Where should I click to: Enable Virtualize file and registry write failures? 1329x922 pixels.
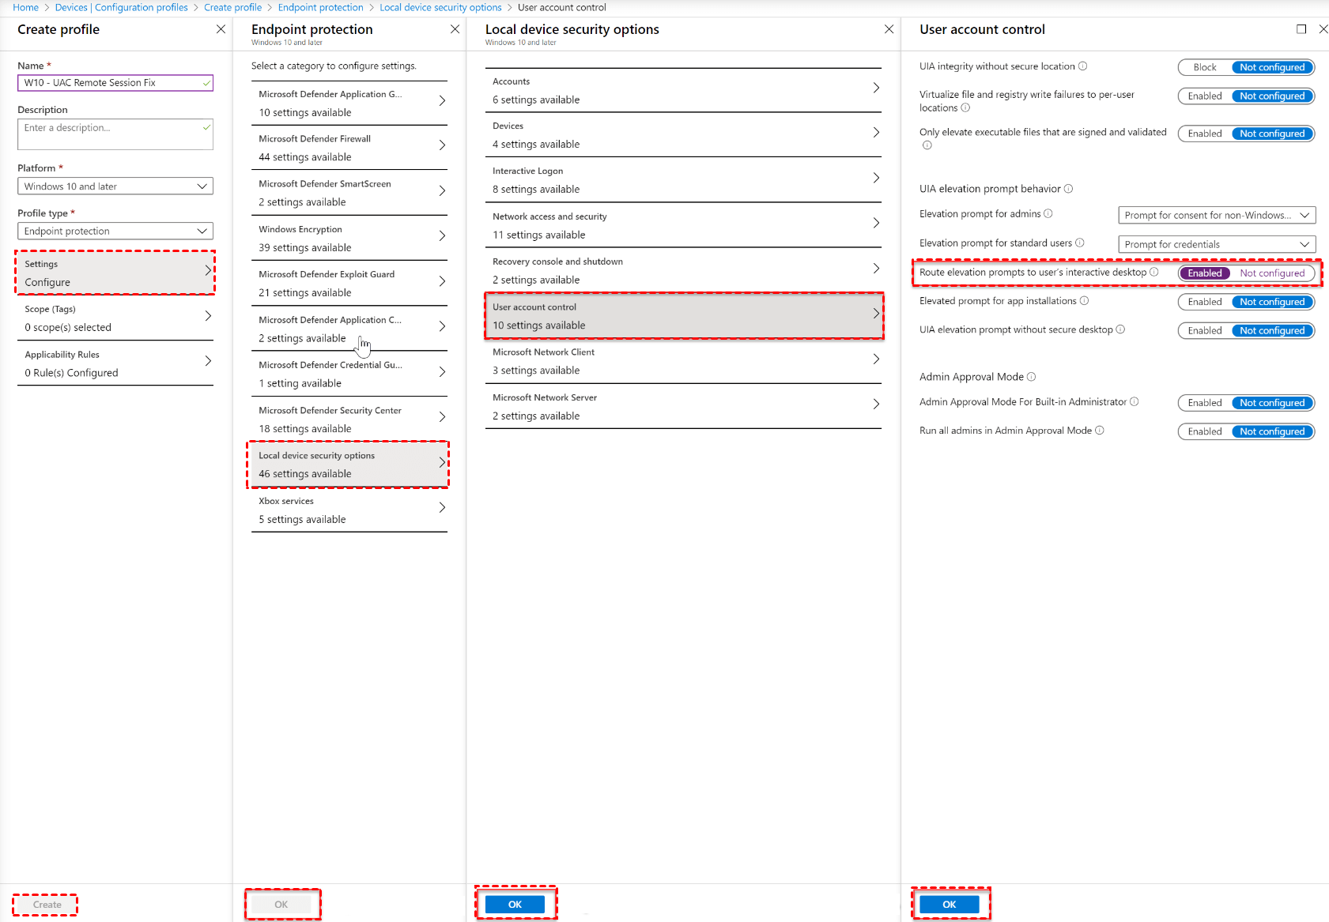[x=1205, y=96]
